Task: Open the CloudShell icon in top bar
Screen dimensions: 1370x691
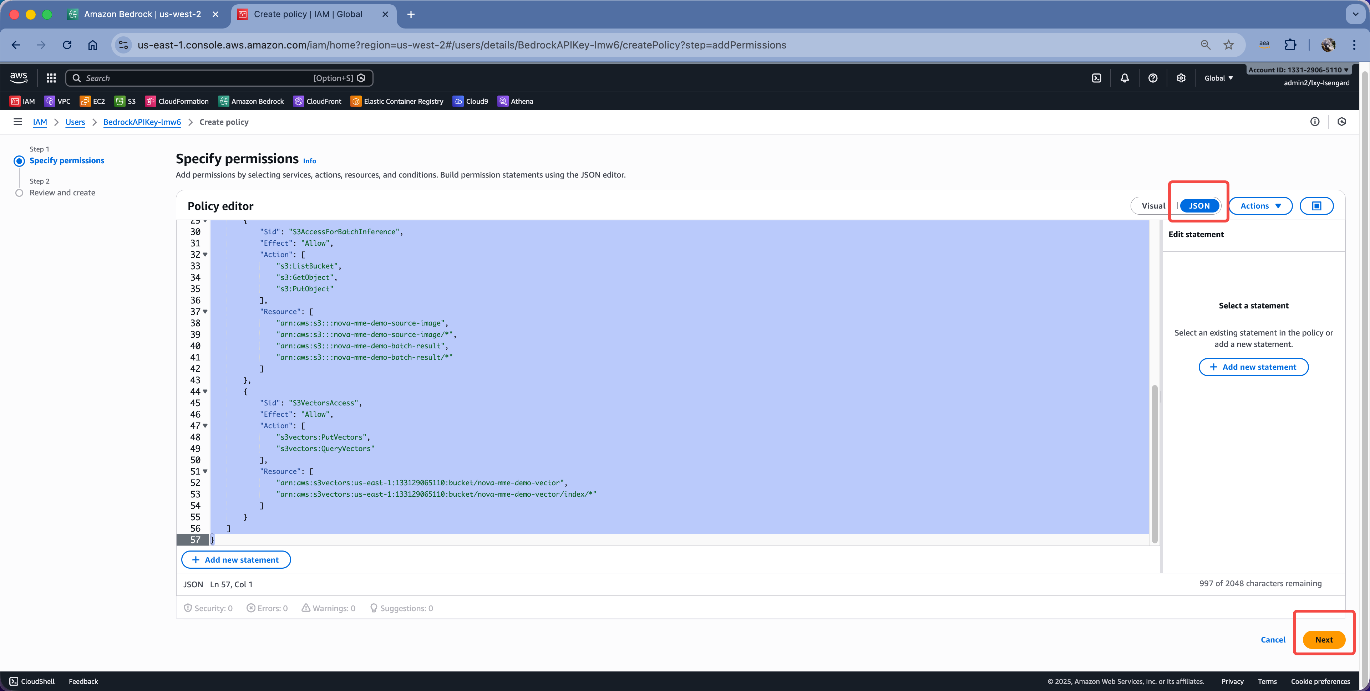Action: tap(1096, 78)
